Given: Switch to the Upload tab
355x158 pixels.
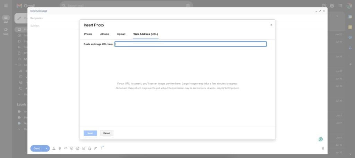Looking at the screenshot, I should [121, 34].
